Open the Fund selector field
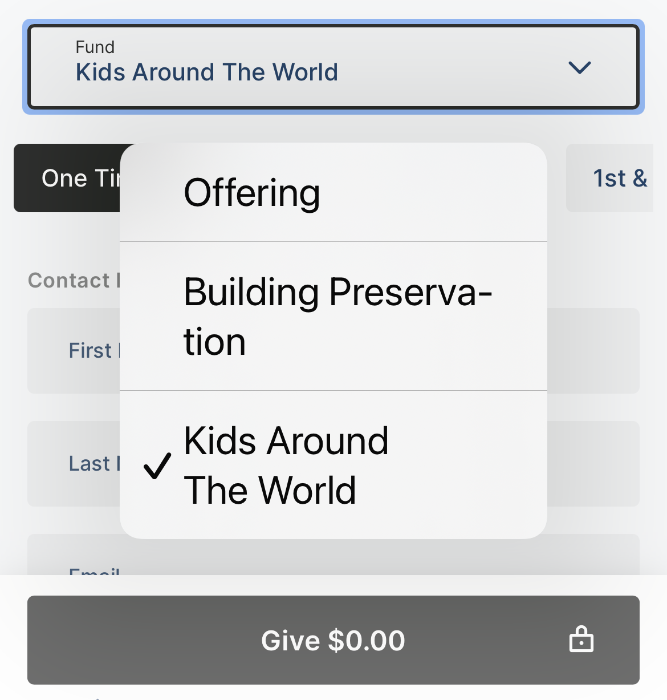This screenshot has height=700, width=667. pos(333,67)
